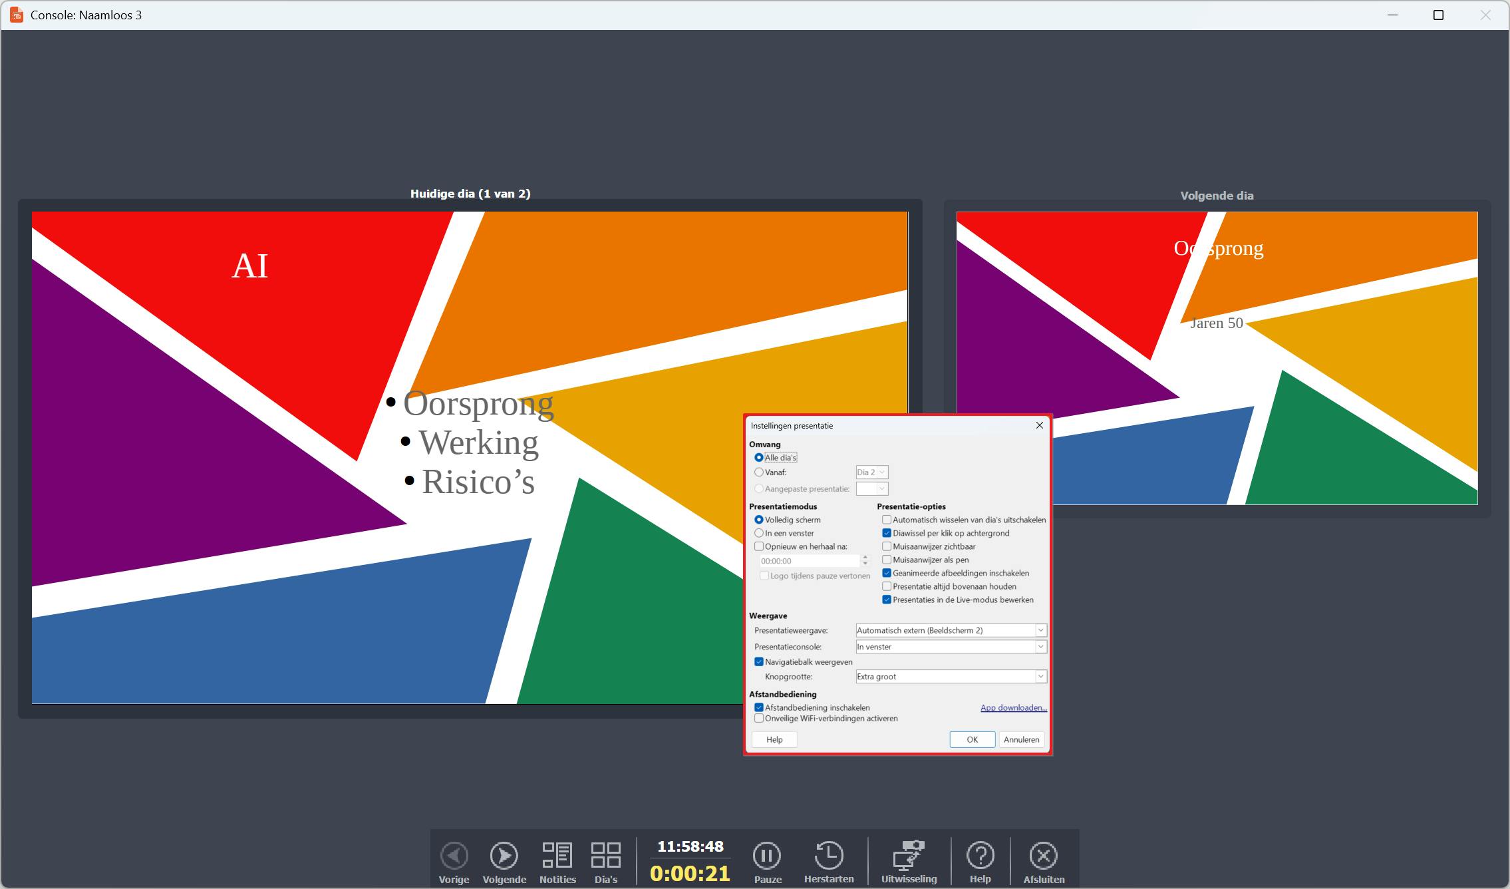
Task: Enable Muisaanwijzer zichtbaar checkbox
Action: pos(887,546)
